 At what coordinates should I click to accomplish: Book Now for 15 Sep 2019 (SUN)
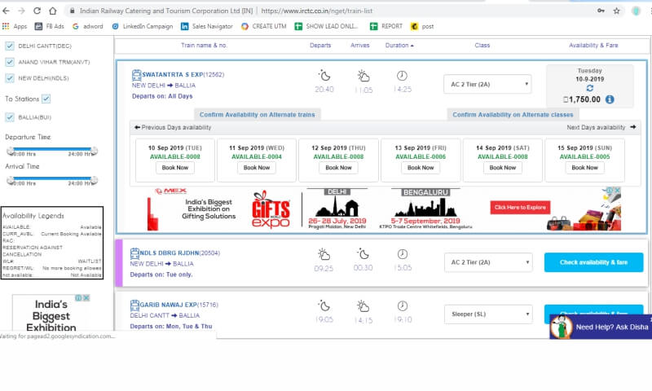click(x=584, y=168)
